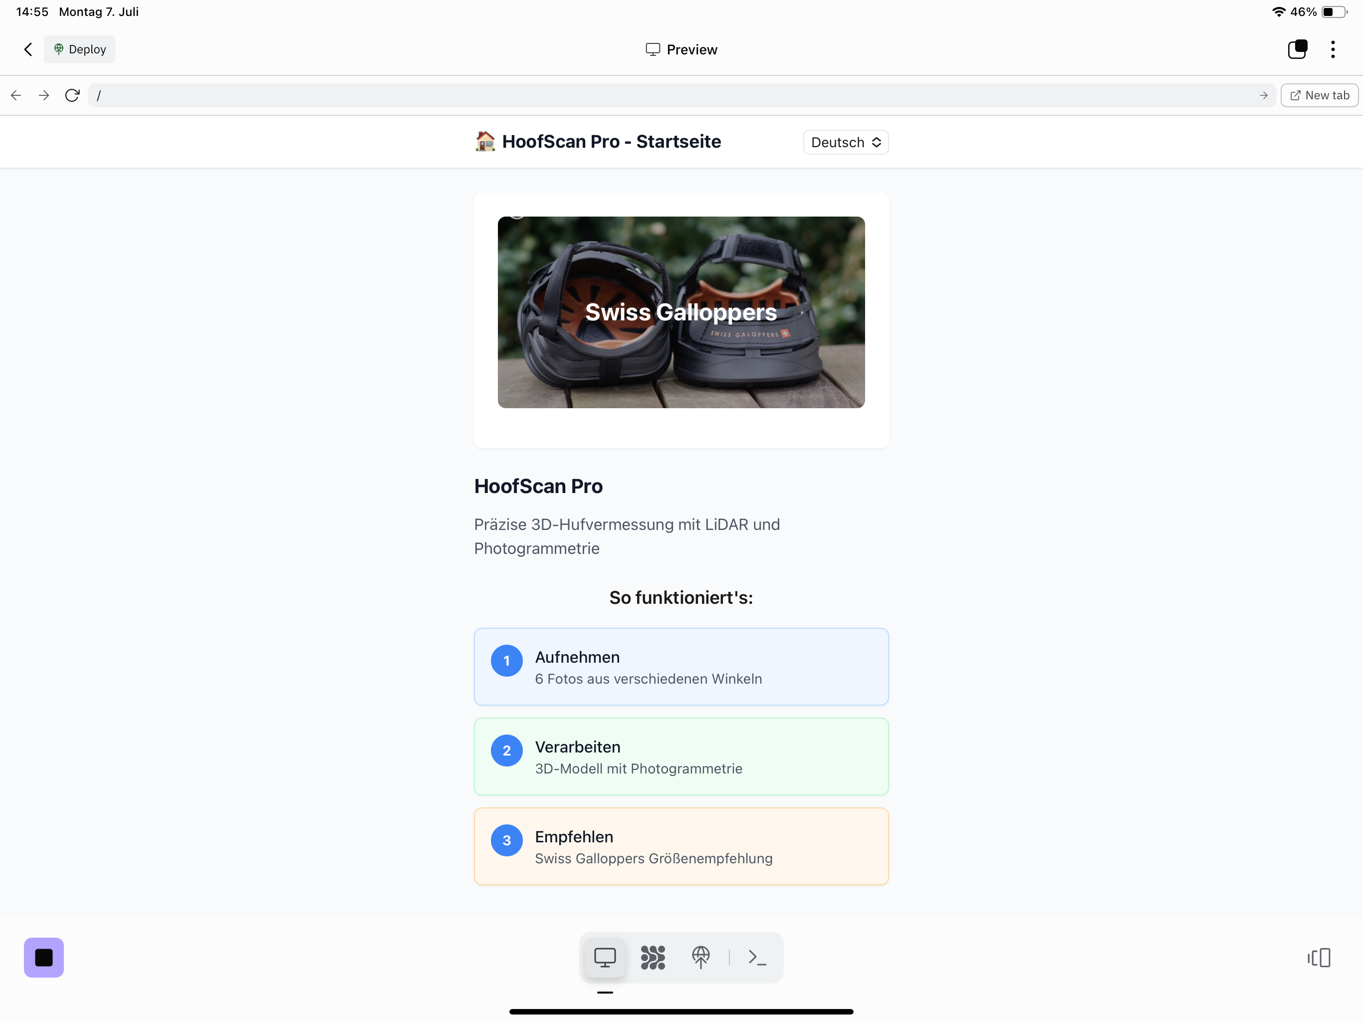Select step 2 Verarbeiten card
Viewport: 1363px width, 1022px height.
click(681, 757)
